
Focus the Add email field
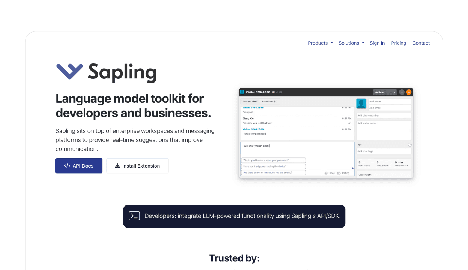(x=390, y=108)
